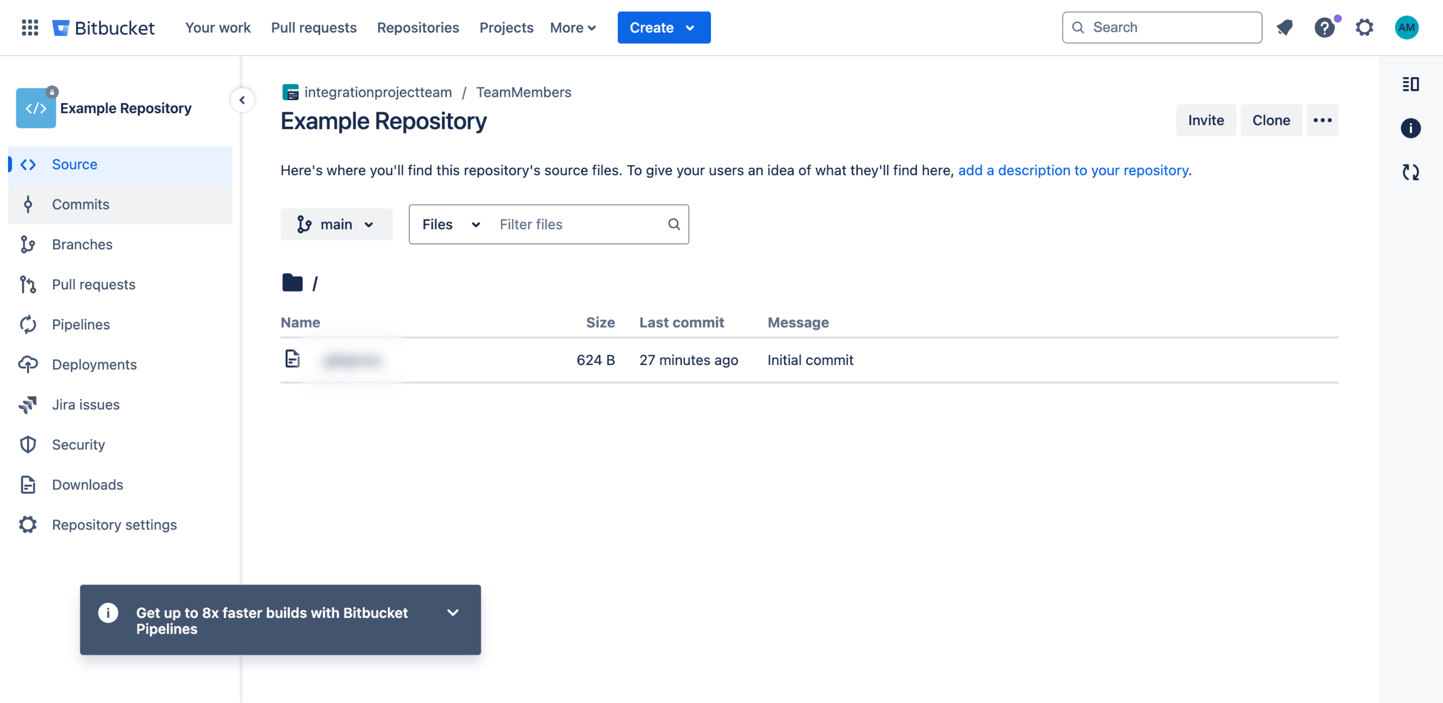Open the app switcher grid icon
This screenshot has height=703, width=1443.
(x=30, y=28)
